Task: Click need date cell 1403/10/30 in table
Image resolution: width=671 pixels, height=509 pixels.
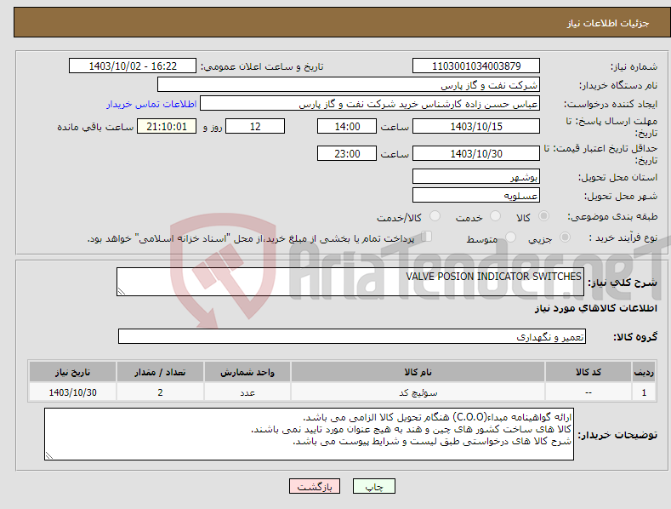Action: click(x=73, y=392)
